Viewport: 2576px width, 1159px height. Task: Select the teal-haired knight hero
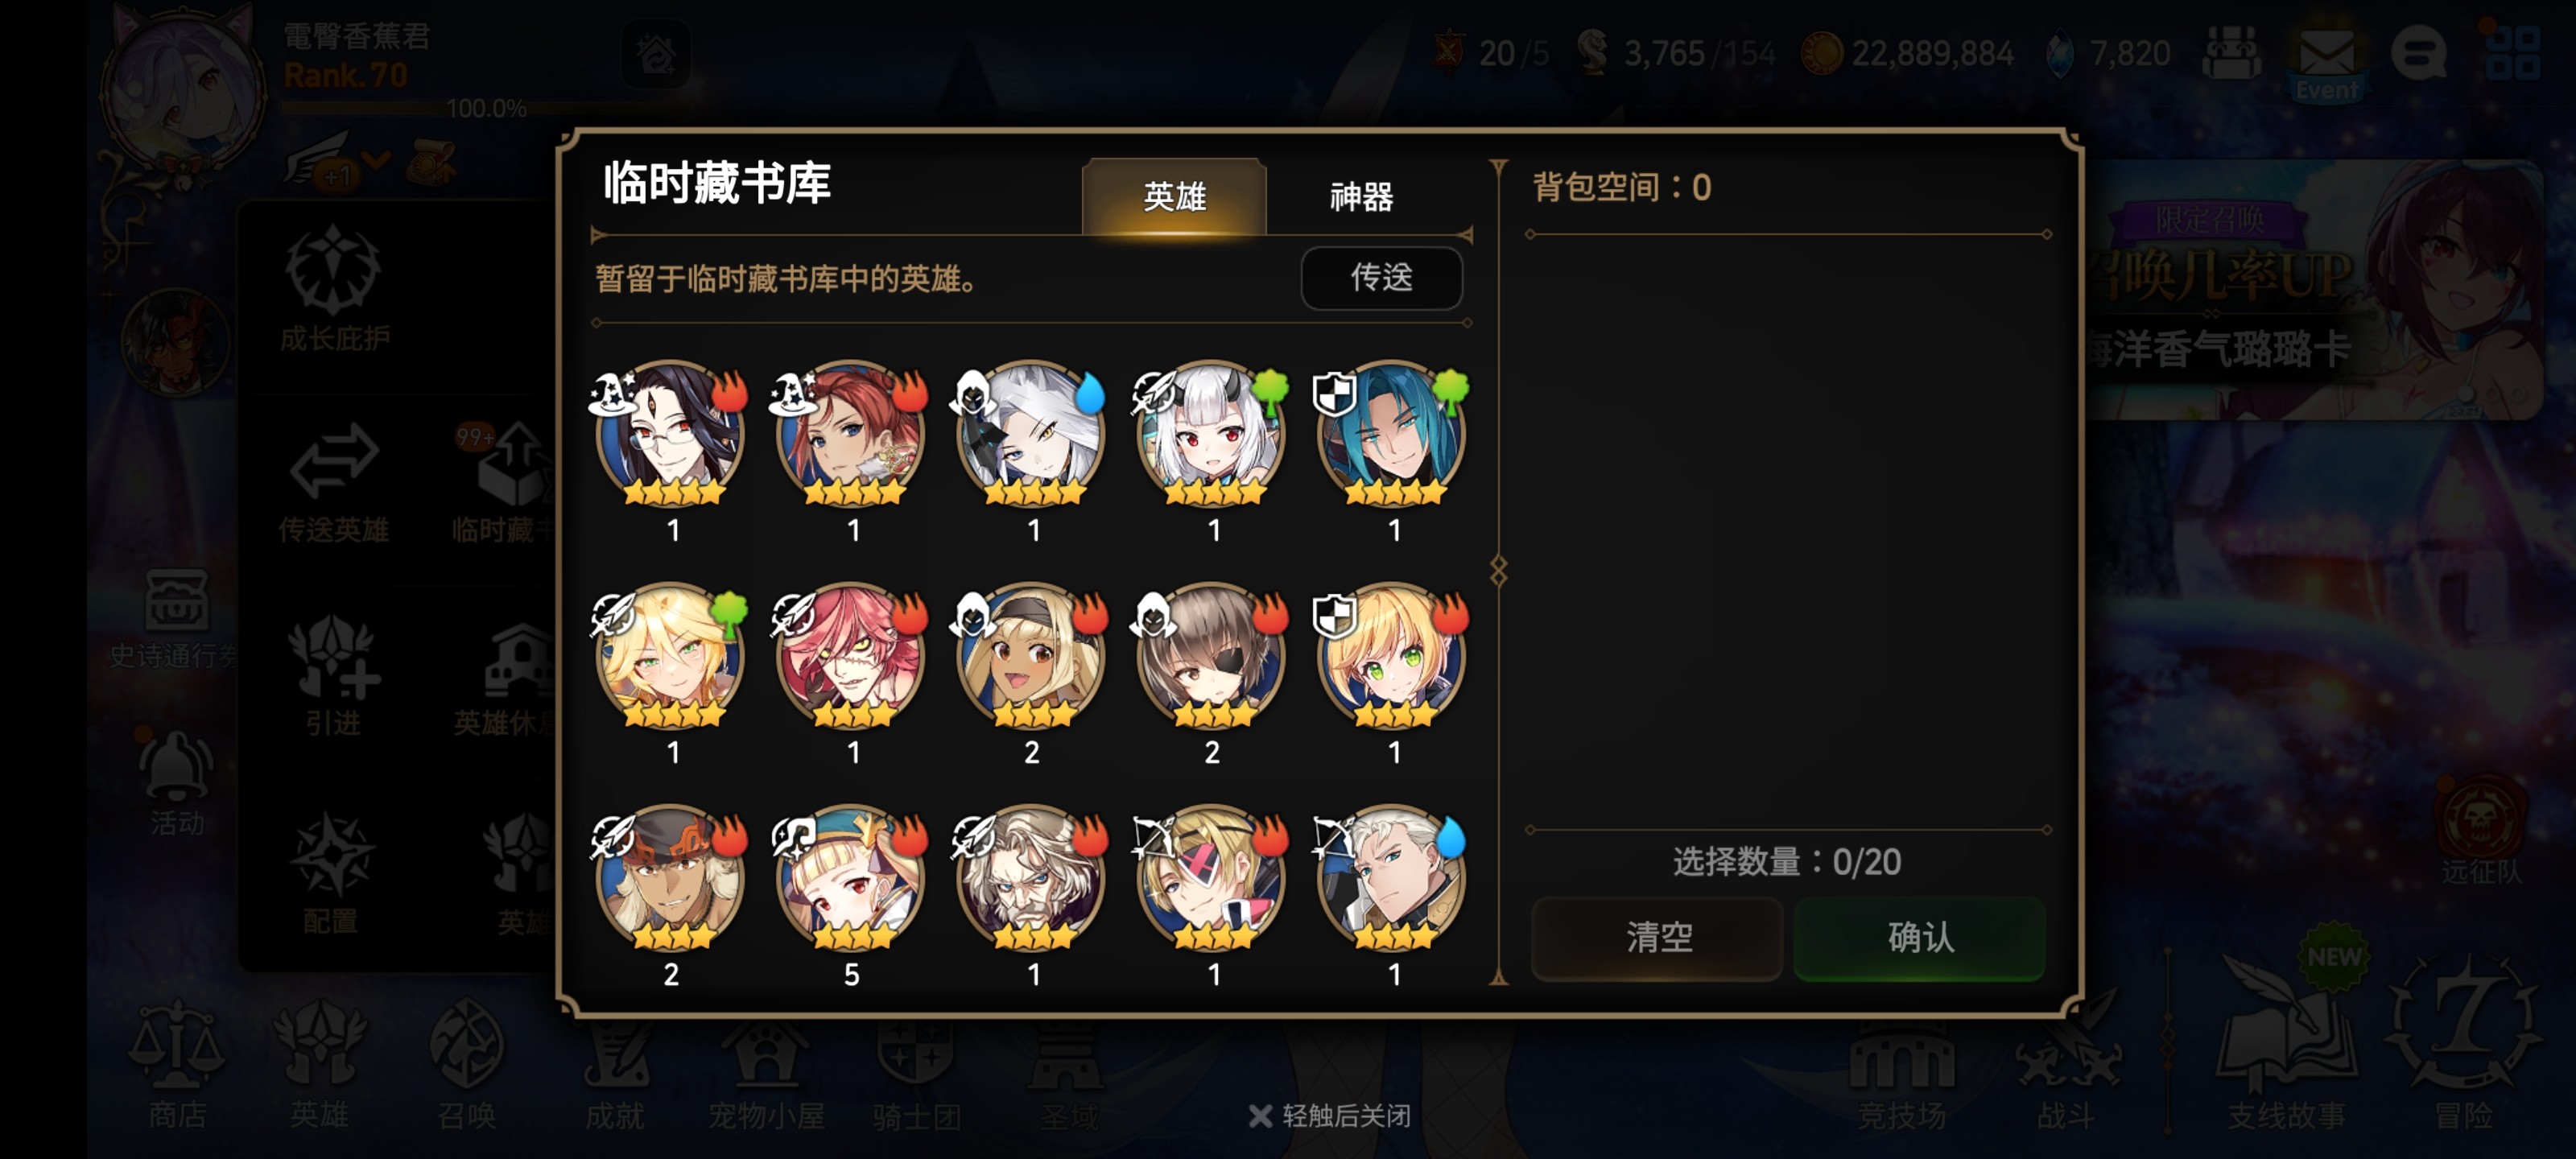tap(1391, 436)
